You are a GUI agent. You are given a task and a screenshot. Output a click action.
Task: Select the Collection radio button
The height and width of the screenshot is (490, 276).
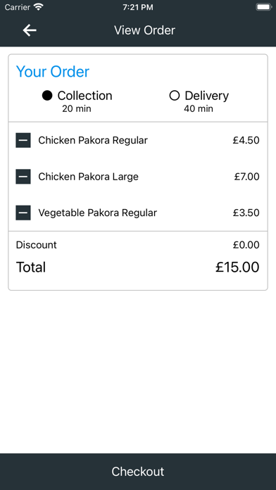[47, 96]
